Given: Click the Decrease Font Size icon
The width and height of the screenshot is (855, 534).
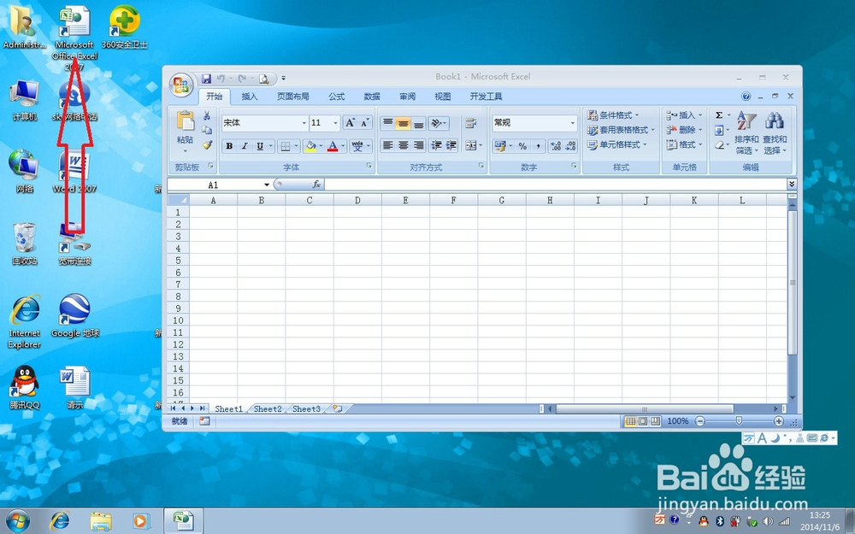Looking at the screenshot, I should (x=365, y=122).
